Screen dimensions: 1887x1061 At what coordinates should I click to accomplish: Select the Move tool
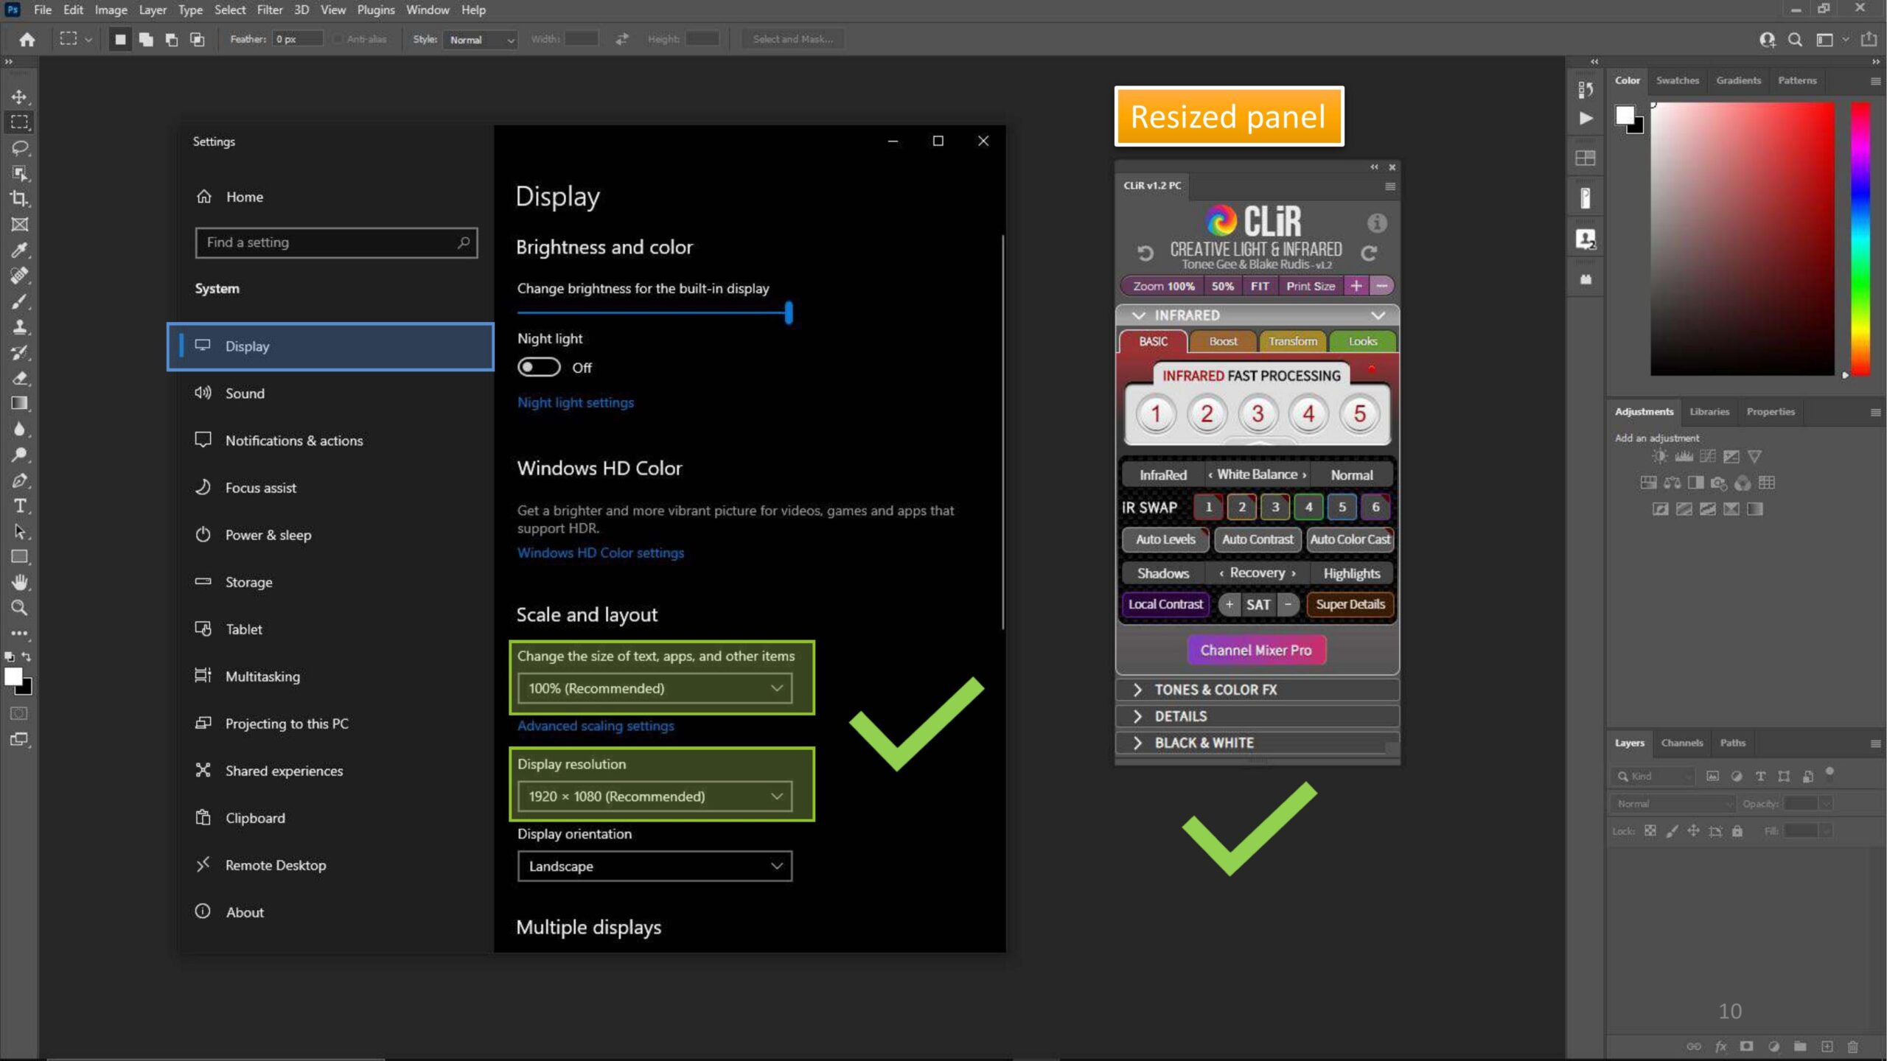[x=20, y=97]
